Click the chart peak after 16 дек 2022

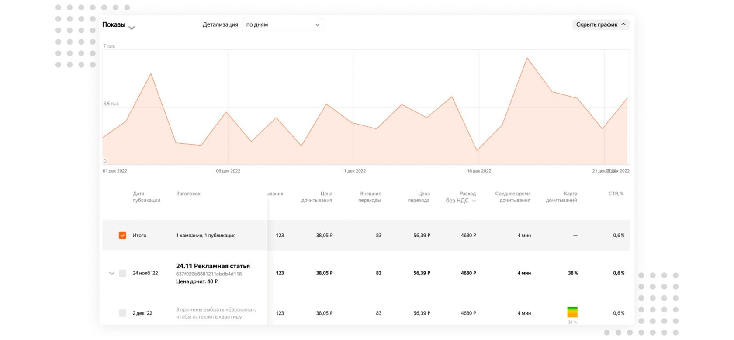point(527,58)
